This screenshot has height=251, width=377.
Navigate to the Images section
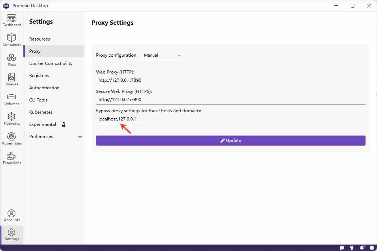[11, 79]
